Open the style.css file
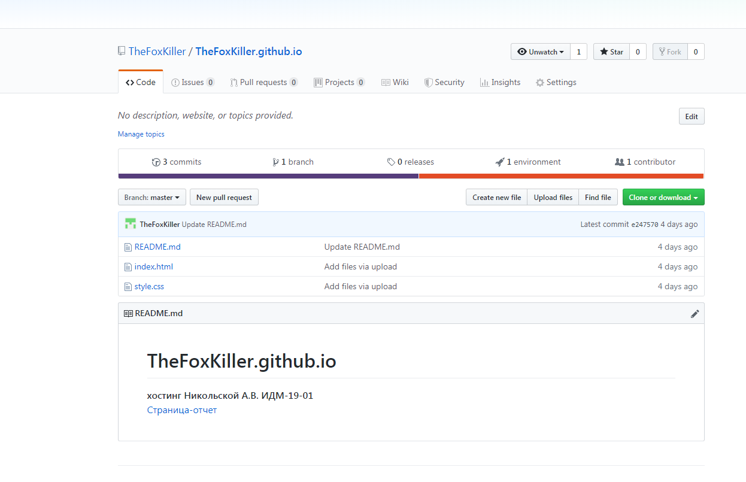This screenshot has height=482, width=746. coord(149,287)
